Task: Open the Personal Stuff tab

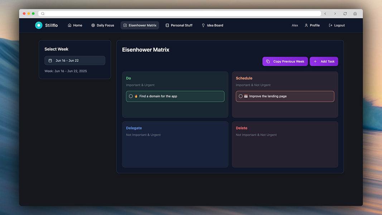Action: [x=179, y=25]
